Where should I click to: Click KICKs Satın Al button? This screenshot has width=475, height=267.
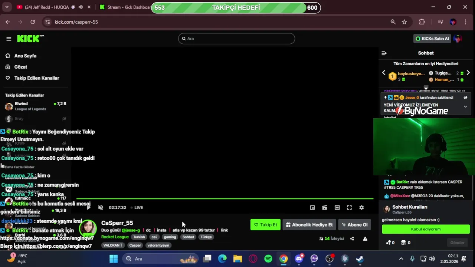tap(432, 39)
